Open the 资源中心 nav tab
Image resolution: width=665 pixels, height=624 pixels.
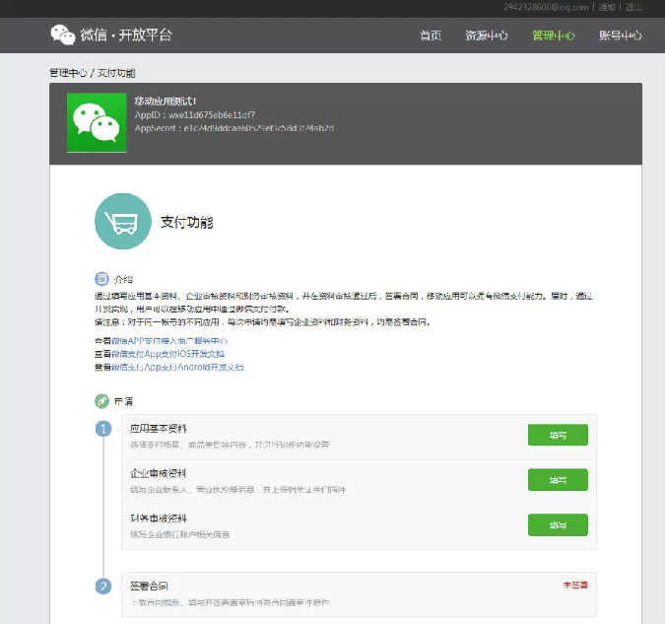point(487,35)
